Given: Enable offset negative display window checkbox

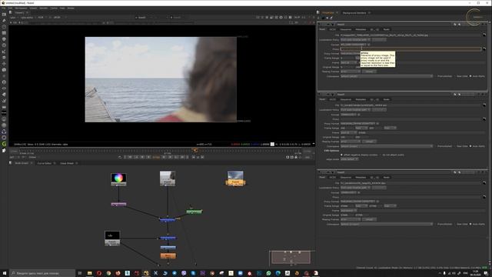Looking at the screenshot, I should (341, 155).
